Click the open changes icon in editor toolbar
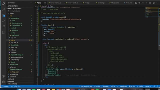The image size is (160, 90). click(x=136, y=3)
